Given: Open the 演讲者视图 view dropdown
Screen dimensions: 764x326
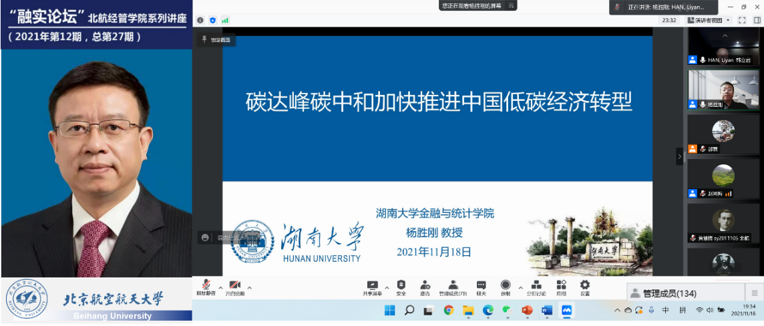Looking at the screenshot, I should click(x=708, y=20).
